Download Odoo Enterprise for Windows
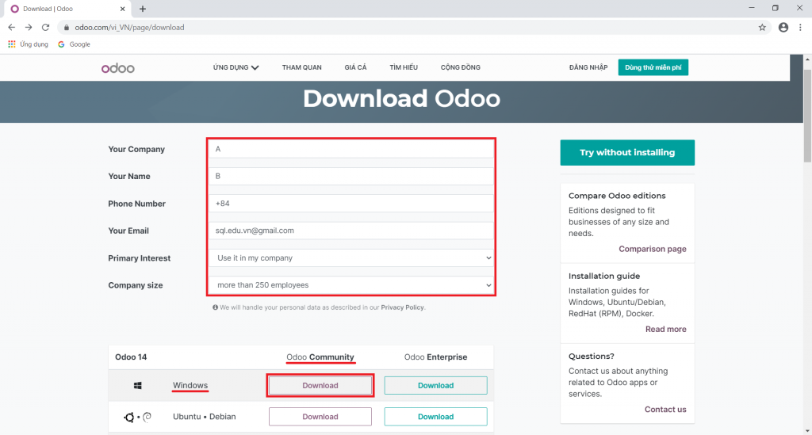Viewport: 812px width, 435px height. (435, 385)
